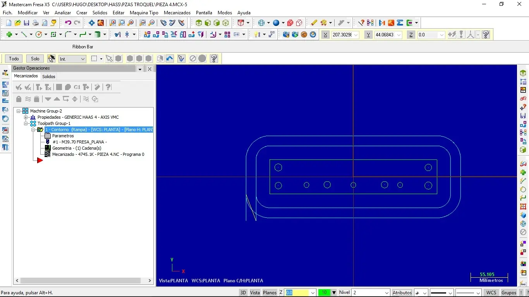529x297 pixels.
Task: Click the G1 post selected operations icon
Action: click(x=77, y=87)
